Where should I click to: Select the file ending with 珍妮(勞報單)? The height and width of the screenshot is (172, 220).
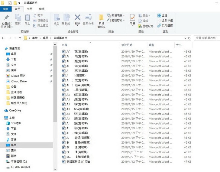click(x=76, y=138)
